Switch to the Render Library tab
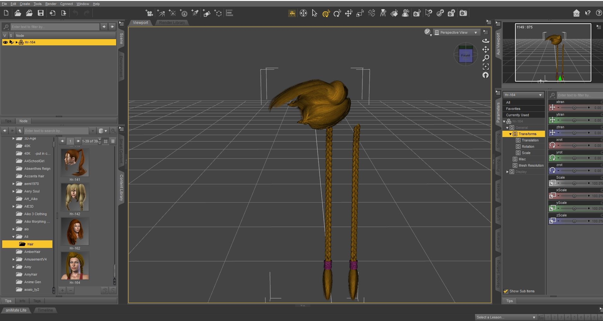 [x=172, y=23]
